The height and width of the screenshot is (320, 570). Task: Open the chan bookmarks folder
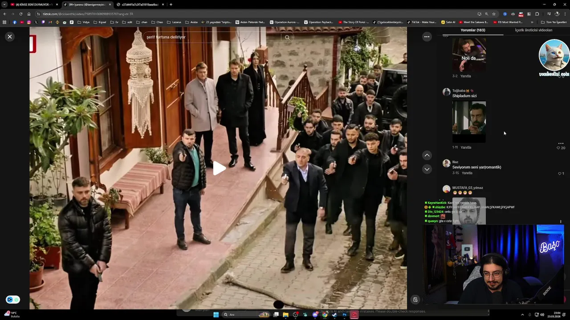[142, 22]
